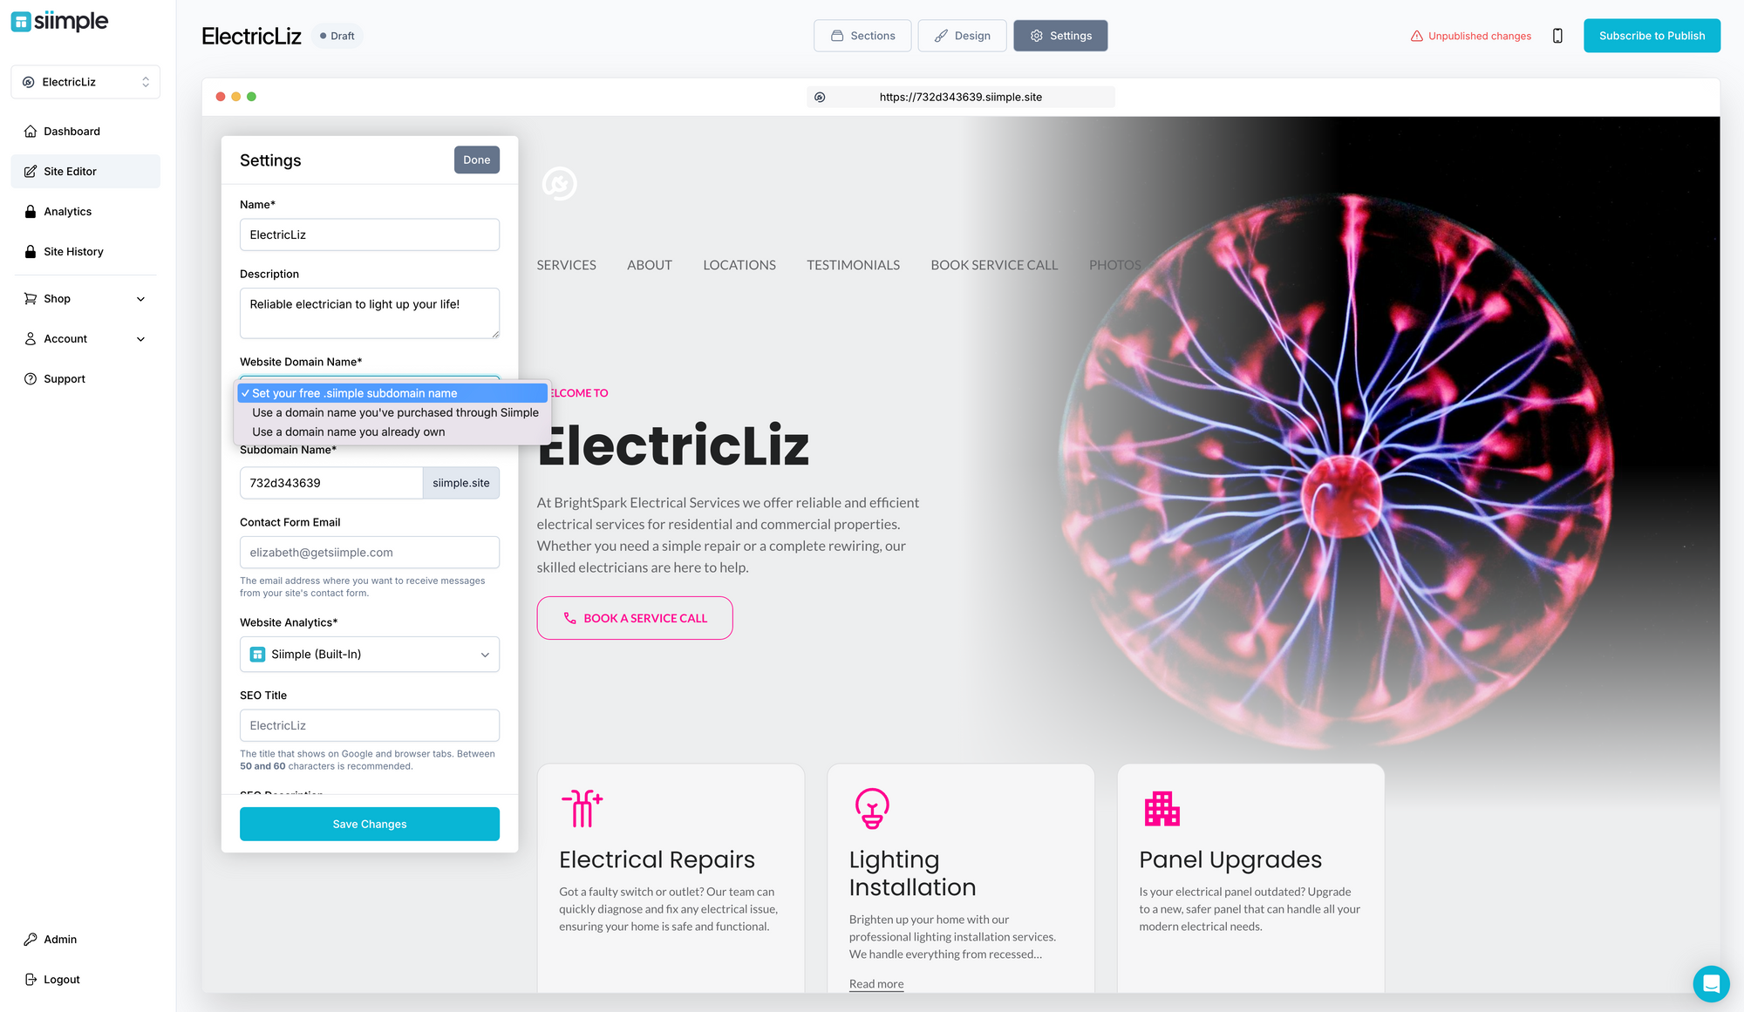Image resolution: width=1744 pixels, height=1012 pixels.
Task: Click the mobile preview icon in toolbar
Action: tap(1558, 35)
